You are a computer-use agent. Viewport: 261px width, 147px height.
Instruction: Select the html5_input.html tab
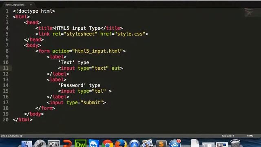click(15, 4)
